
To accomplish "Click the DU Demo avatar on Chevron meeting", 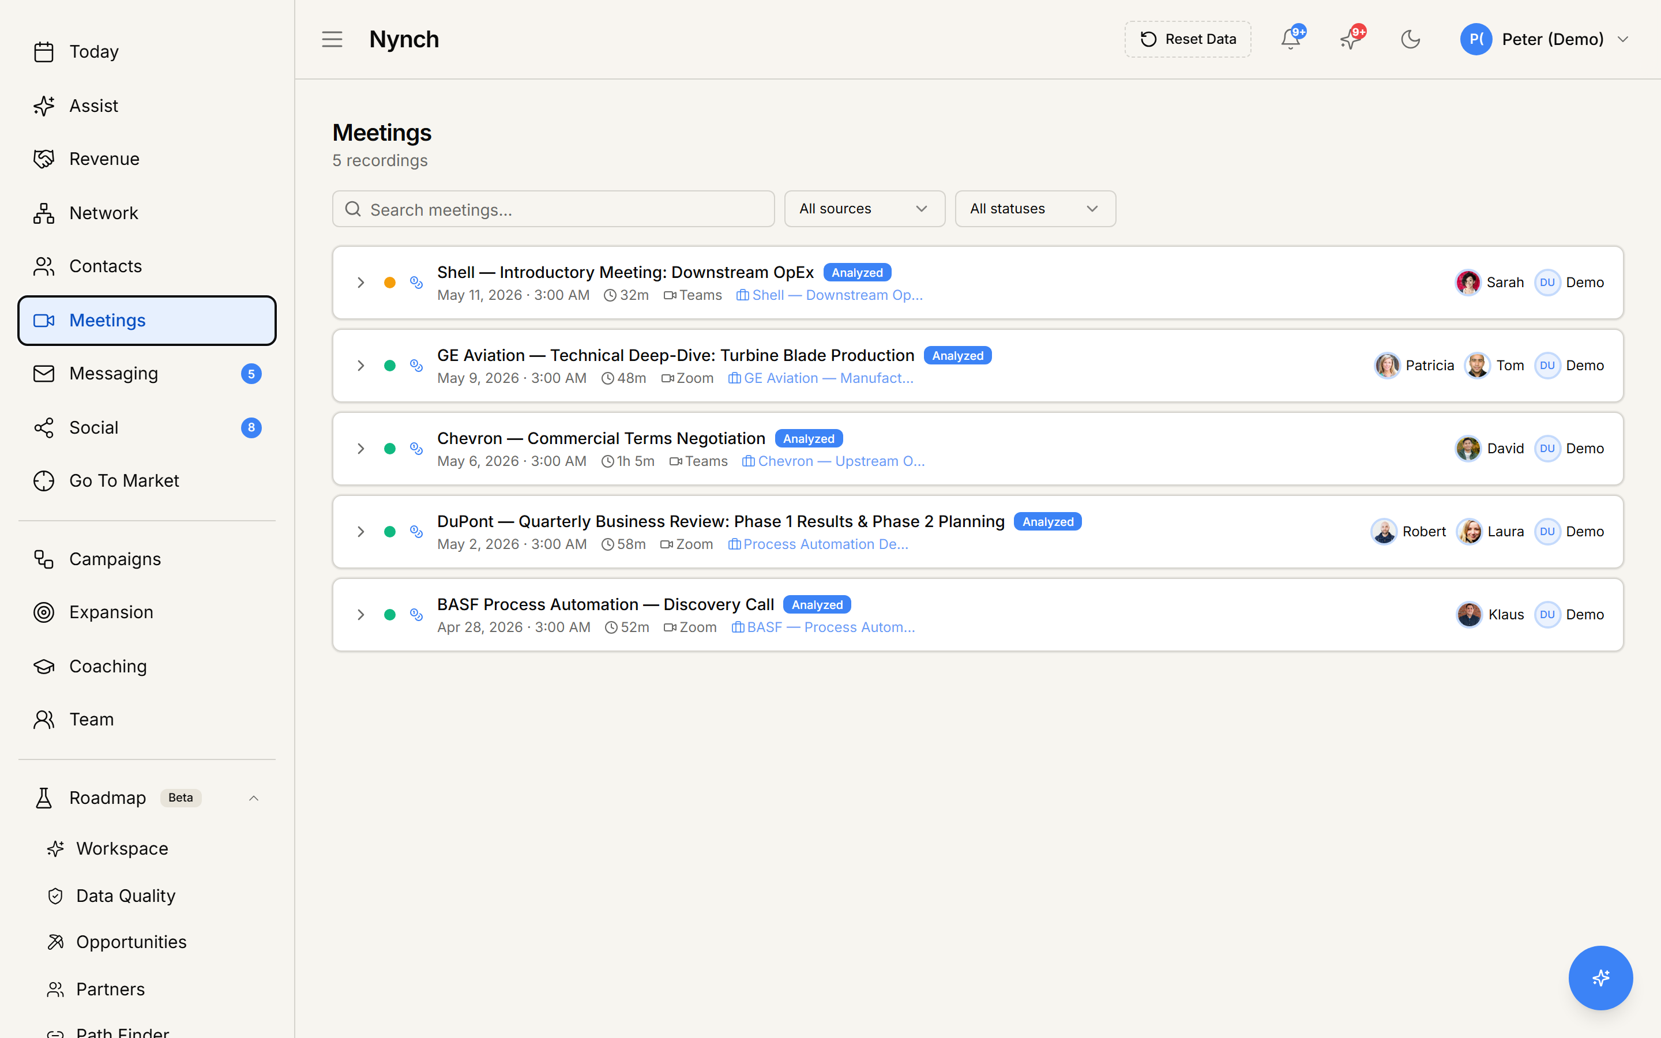I will [1547, 448].
